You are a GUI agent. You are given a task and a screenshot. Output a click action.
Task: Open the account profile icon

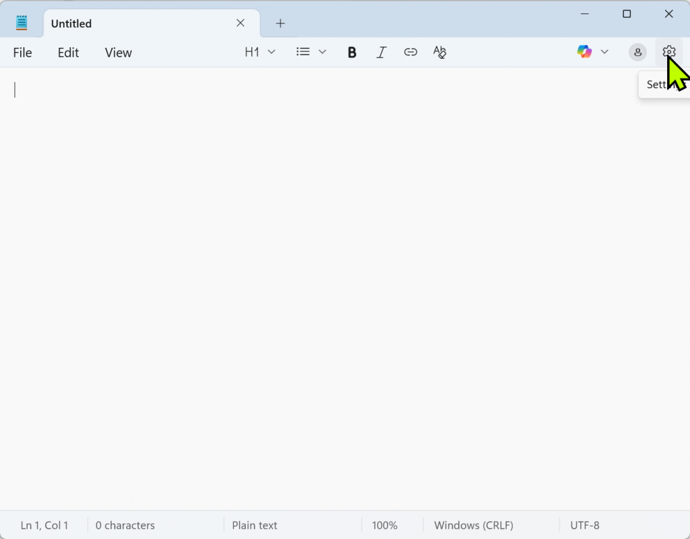point(637,52)
